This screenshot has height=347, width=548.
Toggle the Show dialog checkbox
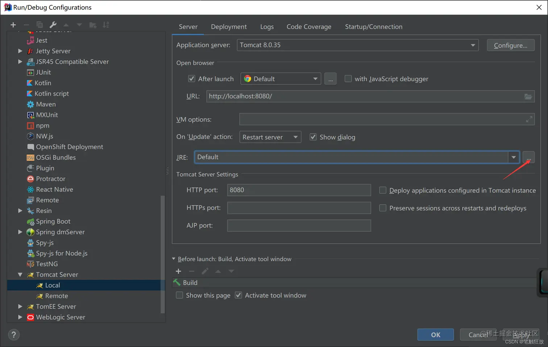(x=313, y=137)
